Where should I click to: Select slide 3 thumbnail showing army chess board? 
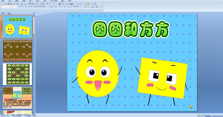click(18, 74)
